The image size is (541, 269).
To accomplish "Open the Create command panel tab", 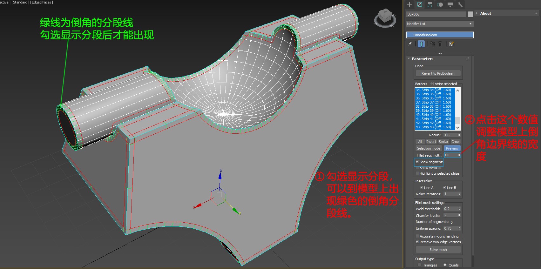I will pos(409,4).
